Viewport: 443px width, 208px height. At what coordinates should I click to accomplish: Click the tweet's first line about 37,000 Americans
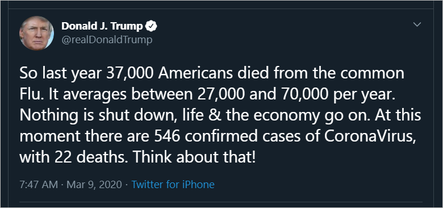[212, 74]
